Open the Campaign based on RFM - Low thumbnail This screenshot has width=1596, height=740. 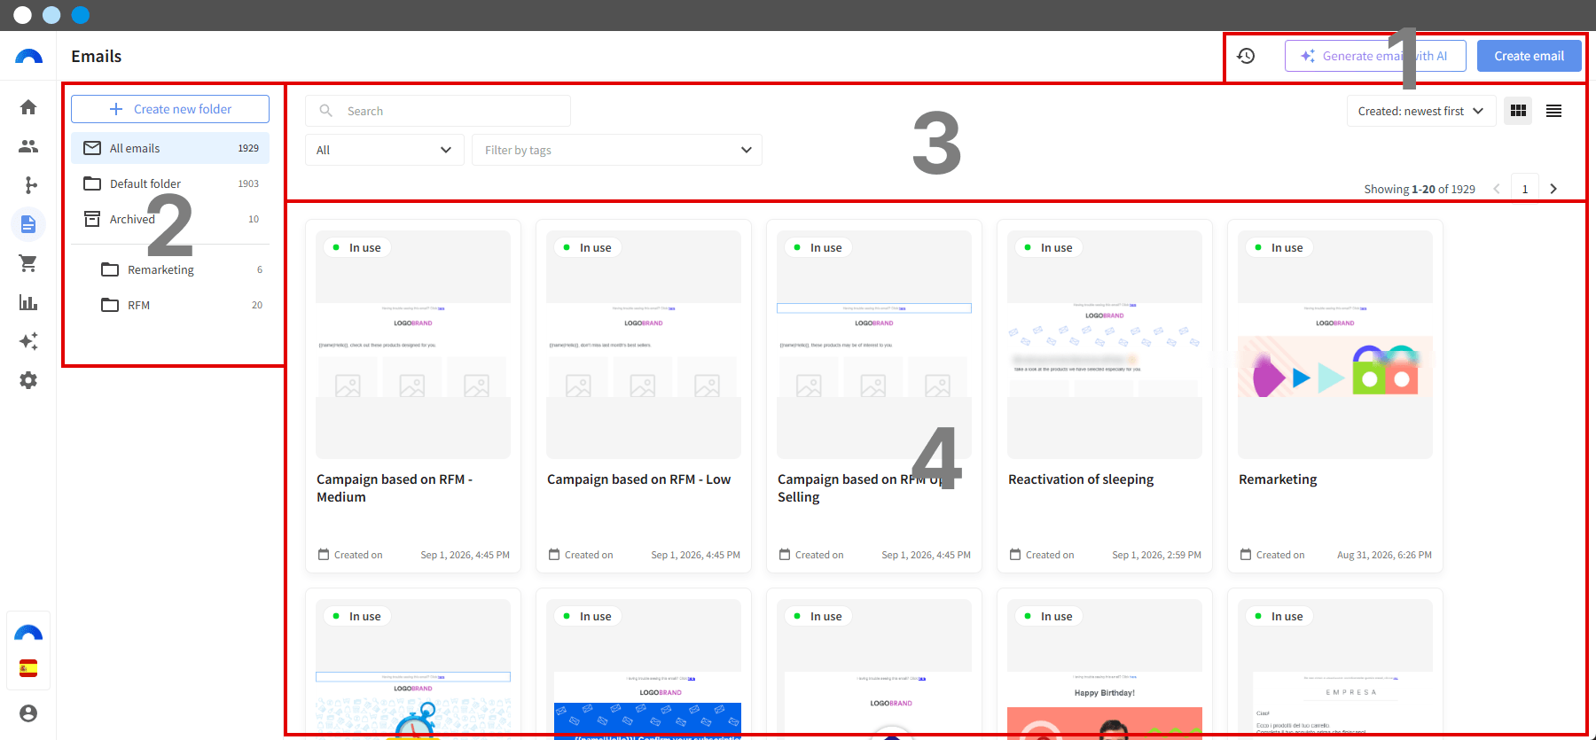644,345
